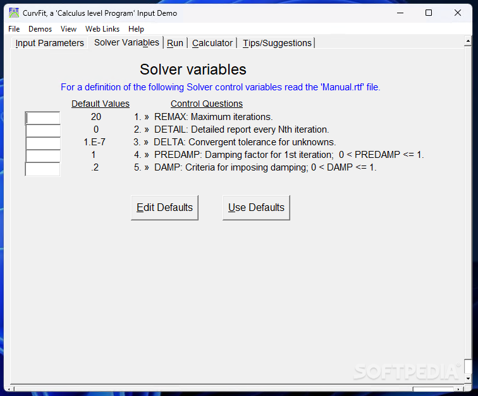Focus the DELTA tolerance input field

tap(43, 143)
